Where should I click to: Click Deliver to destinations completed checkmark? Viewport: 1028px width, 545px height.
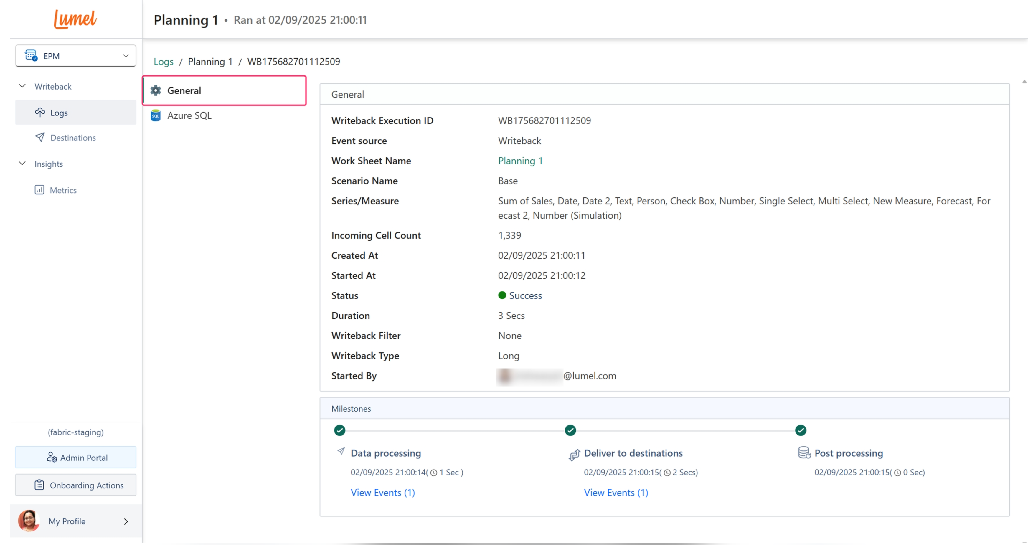pyautogui.click(x=570, y=430)
